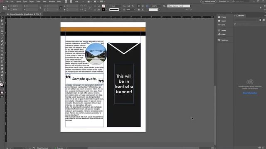
Task: Select the Free Transform tool
Action: 2,58
